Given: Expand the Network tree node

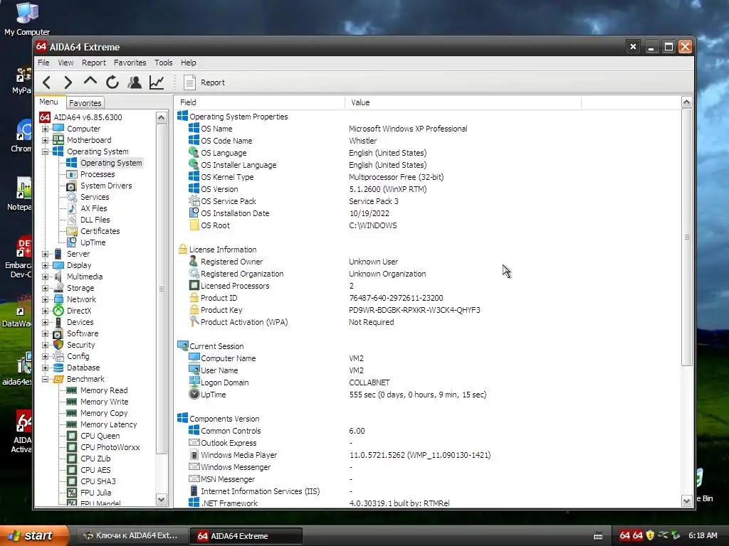Looking at the screenshot, I should coord(45,299).
